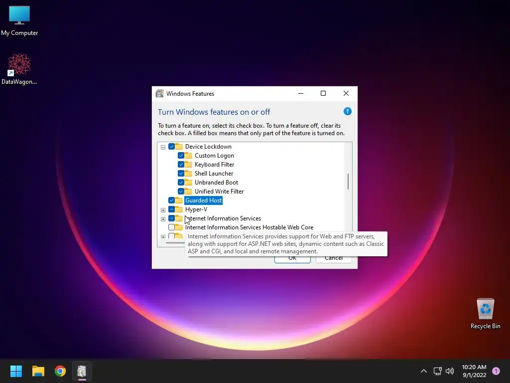510x383 pixels.
Task: Expand the Internet Information Services node
Action: tap(163, 219)
